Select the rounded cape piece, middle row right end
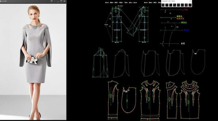The width and height of the screenshot is (218, 121). 198,62
